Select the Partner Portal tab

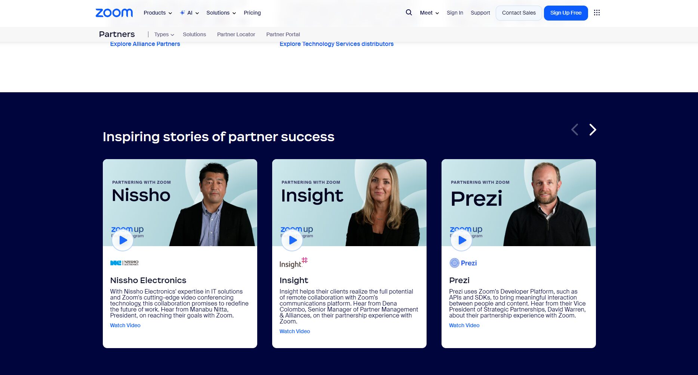click(283, 34)
